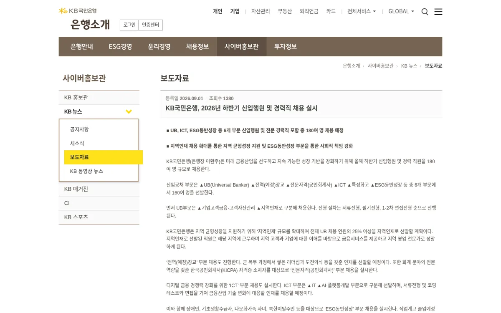This screenshot has width=501, height=313.
Task: Click 사이버홍보관 breadcrumb link
Action: coord(380,66)
